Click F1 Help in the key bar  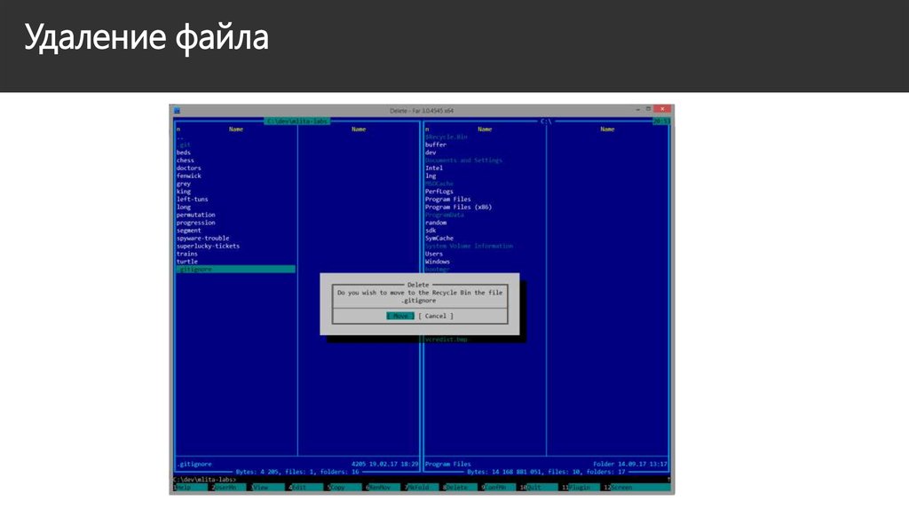(x=185, y=488)
